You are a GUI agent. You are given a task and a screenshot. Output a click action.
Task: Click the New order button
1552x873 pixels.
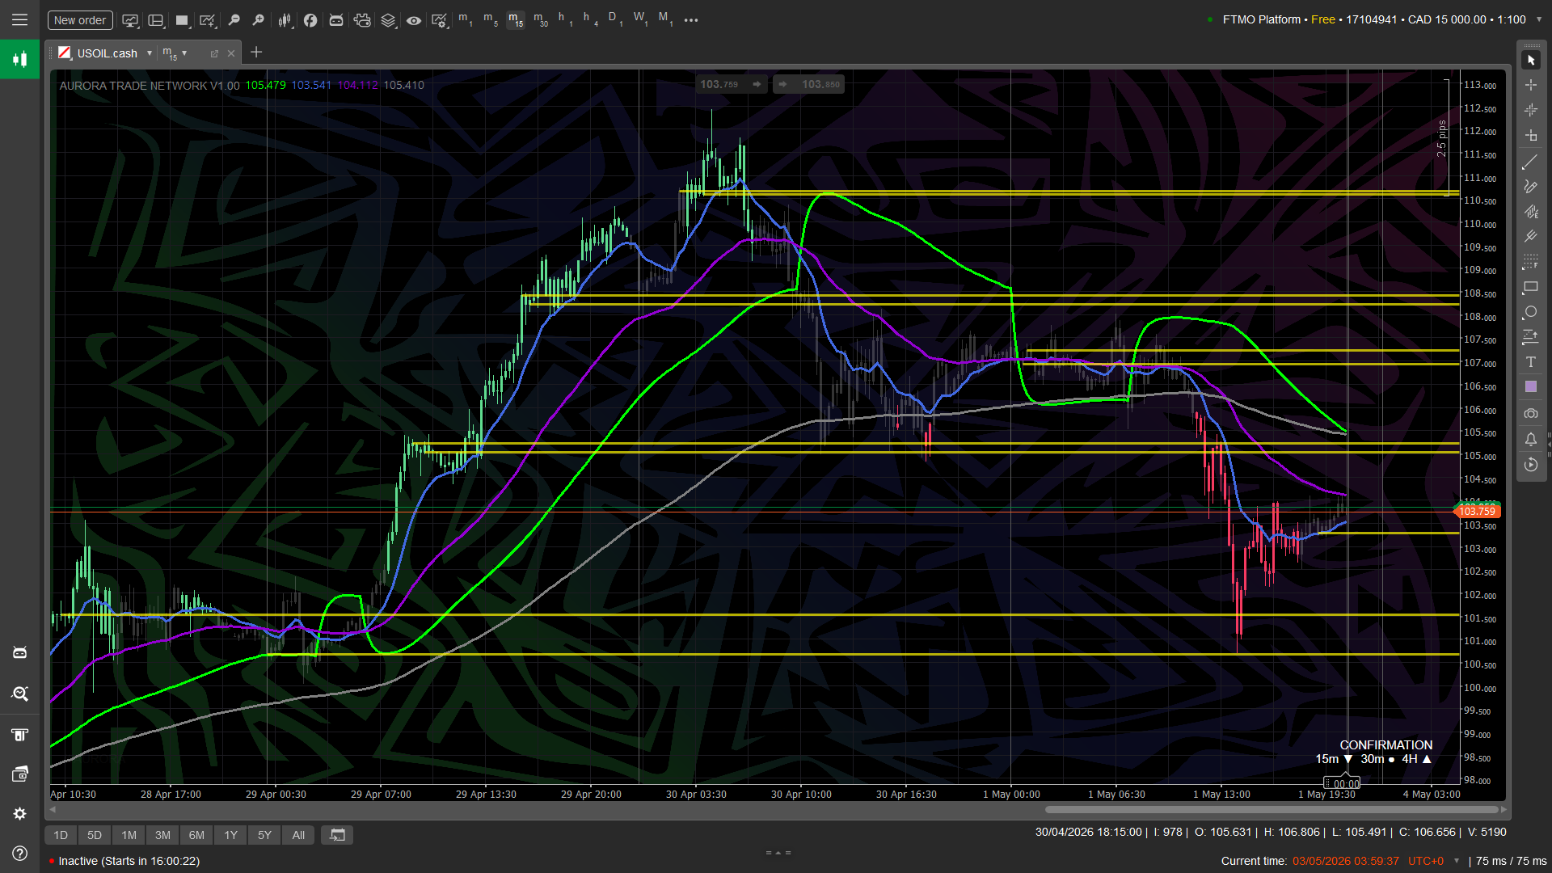point(80,20)
